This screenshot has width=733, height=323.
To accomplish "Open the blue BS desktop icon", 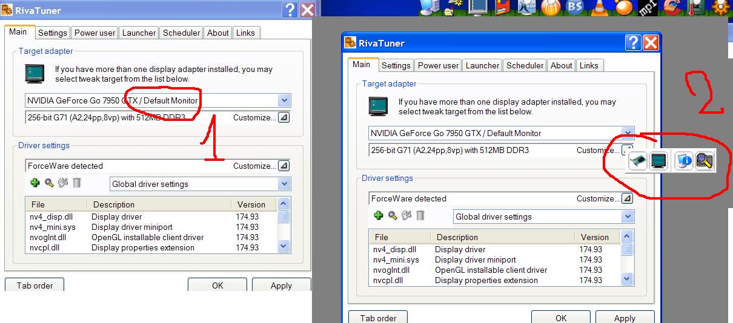I will point(574,7).
